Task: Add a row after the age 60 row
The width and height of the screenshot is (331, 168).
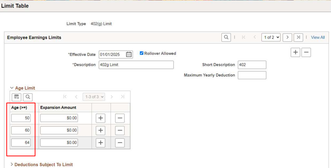Action: tap(100, 130)
